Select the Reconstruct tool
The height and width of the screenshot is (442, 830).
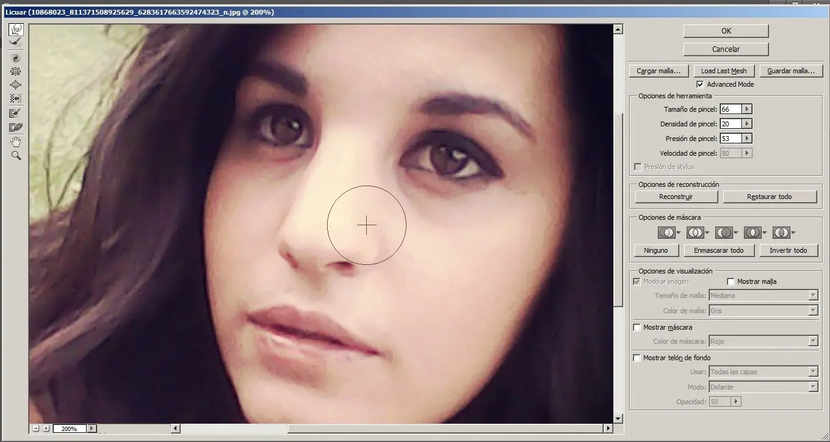[16, 43]
